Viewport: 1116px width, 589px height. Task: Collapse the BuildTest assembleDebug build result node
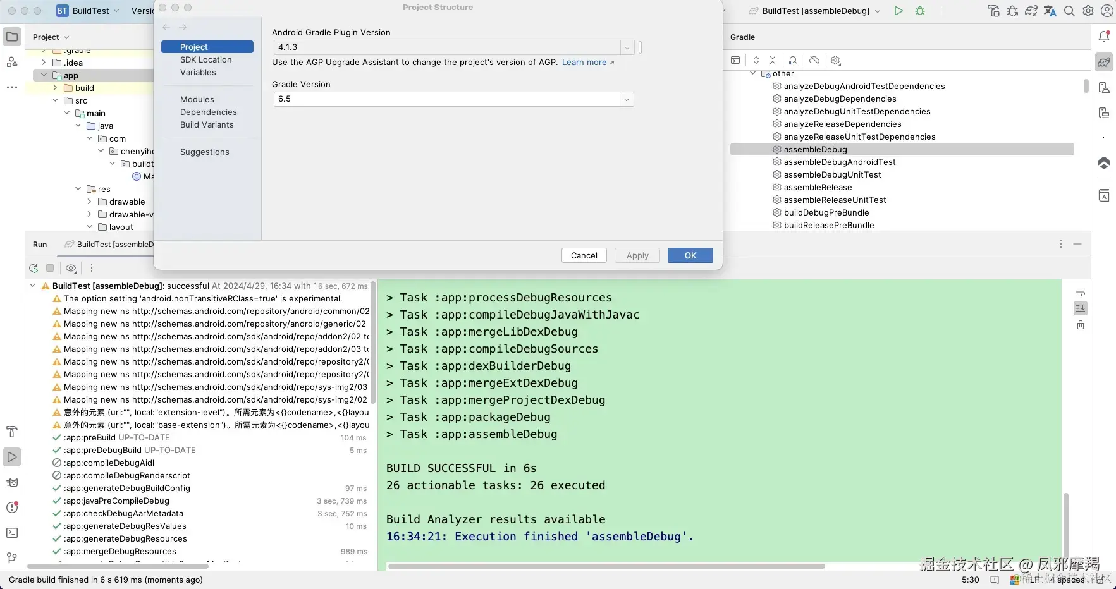[x=32, y=286]
